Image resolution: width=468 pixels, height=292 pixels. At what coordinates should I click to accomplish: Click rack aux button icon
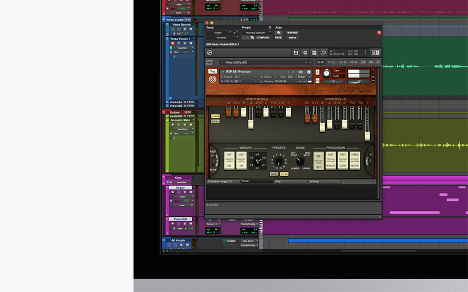tap(371, 63)
